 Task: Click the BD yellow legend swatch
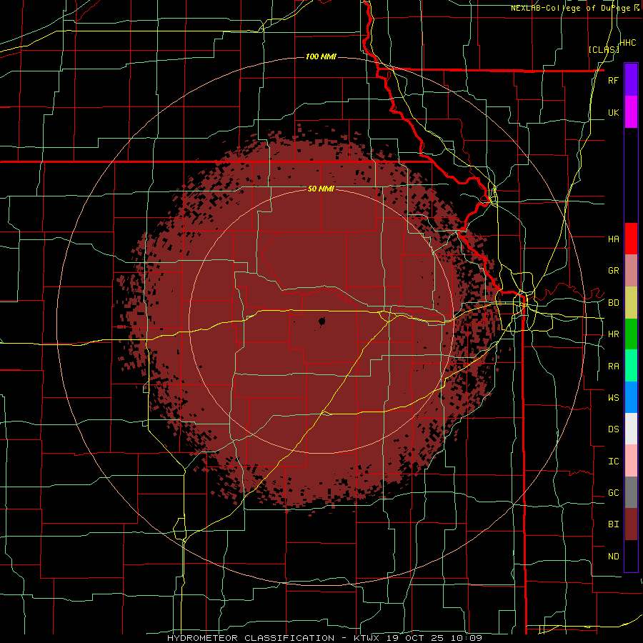[631, 302]
